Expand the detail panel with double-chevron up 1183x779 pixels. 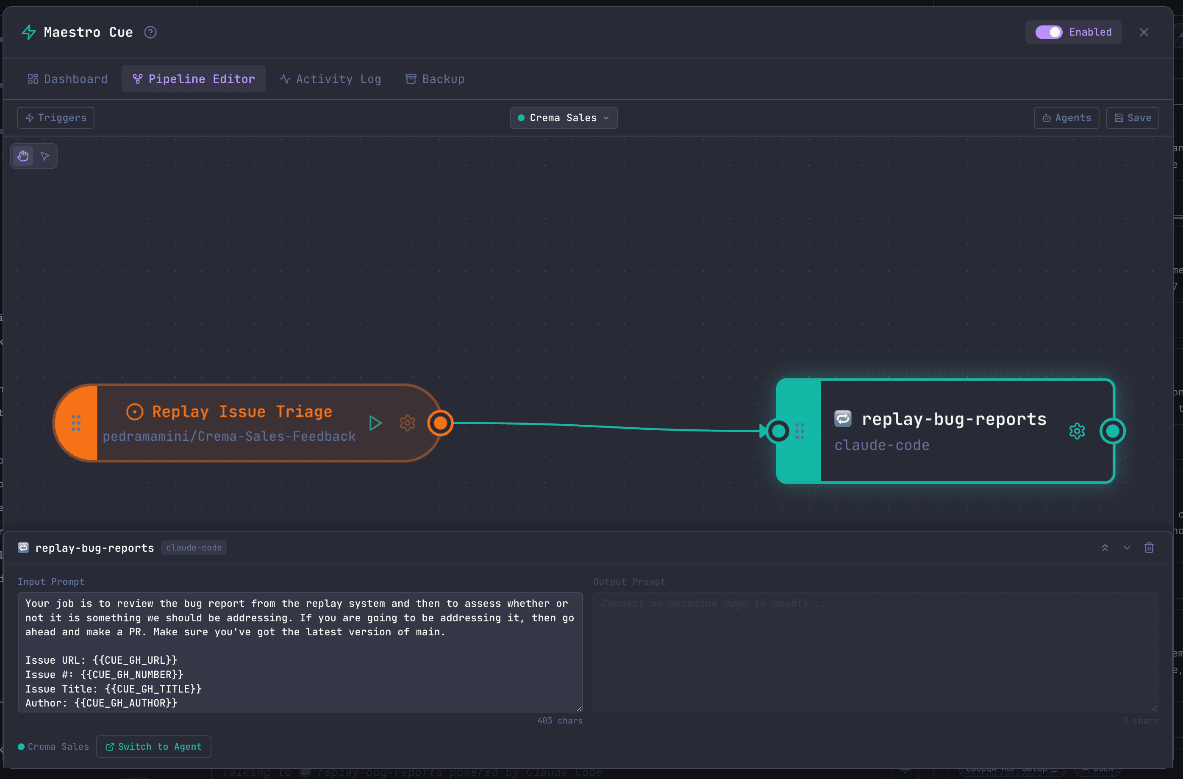pyautogui.click(x=1105, y=548)
